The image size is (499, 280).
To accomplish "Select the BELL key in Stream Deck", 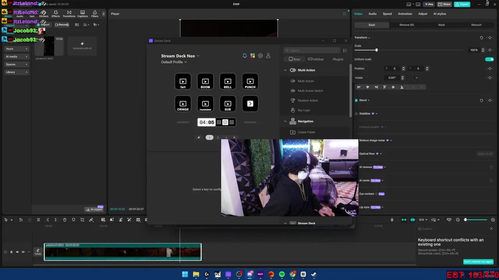I will [x=228, y=81].
